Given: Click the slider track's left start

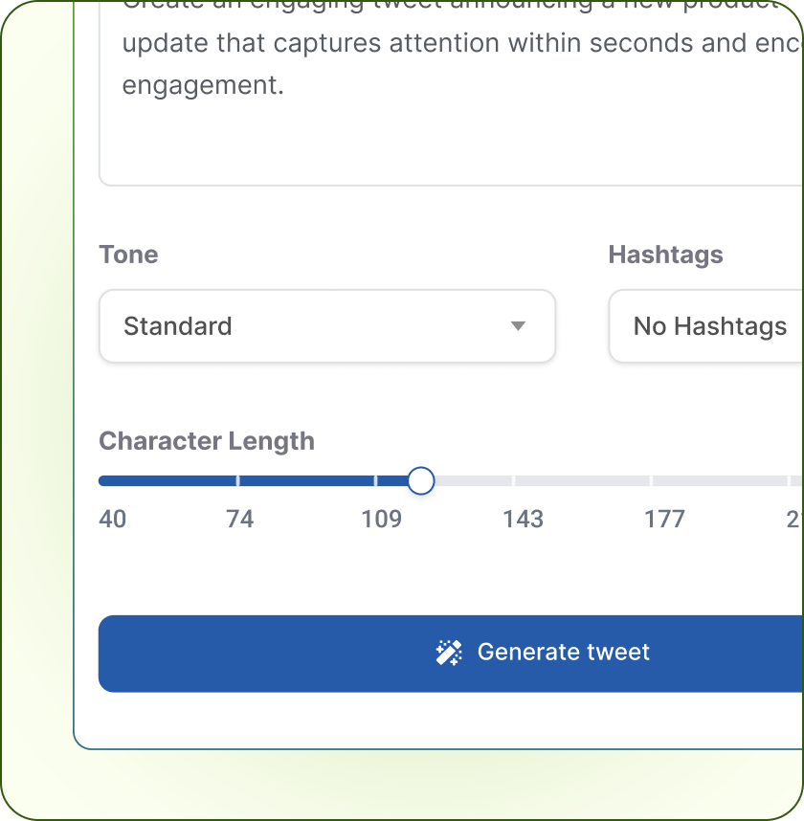Looking at the screenshot, I should (x=102, y=480).
